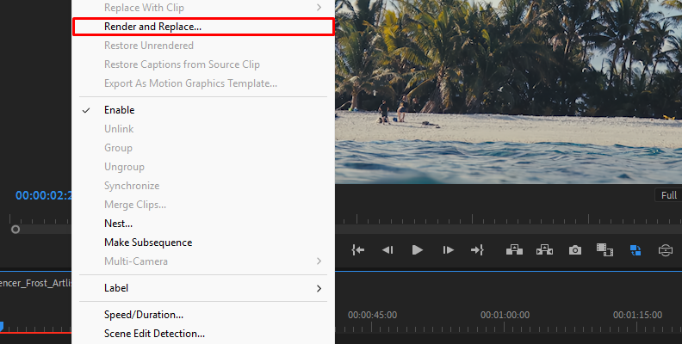The image size is (682, 344).
Task: Click the Lift button icon
Action: tap(514, 249)
